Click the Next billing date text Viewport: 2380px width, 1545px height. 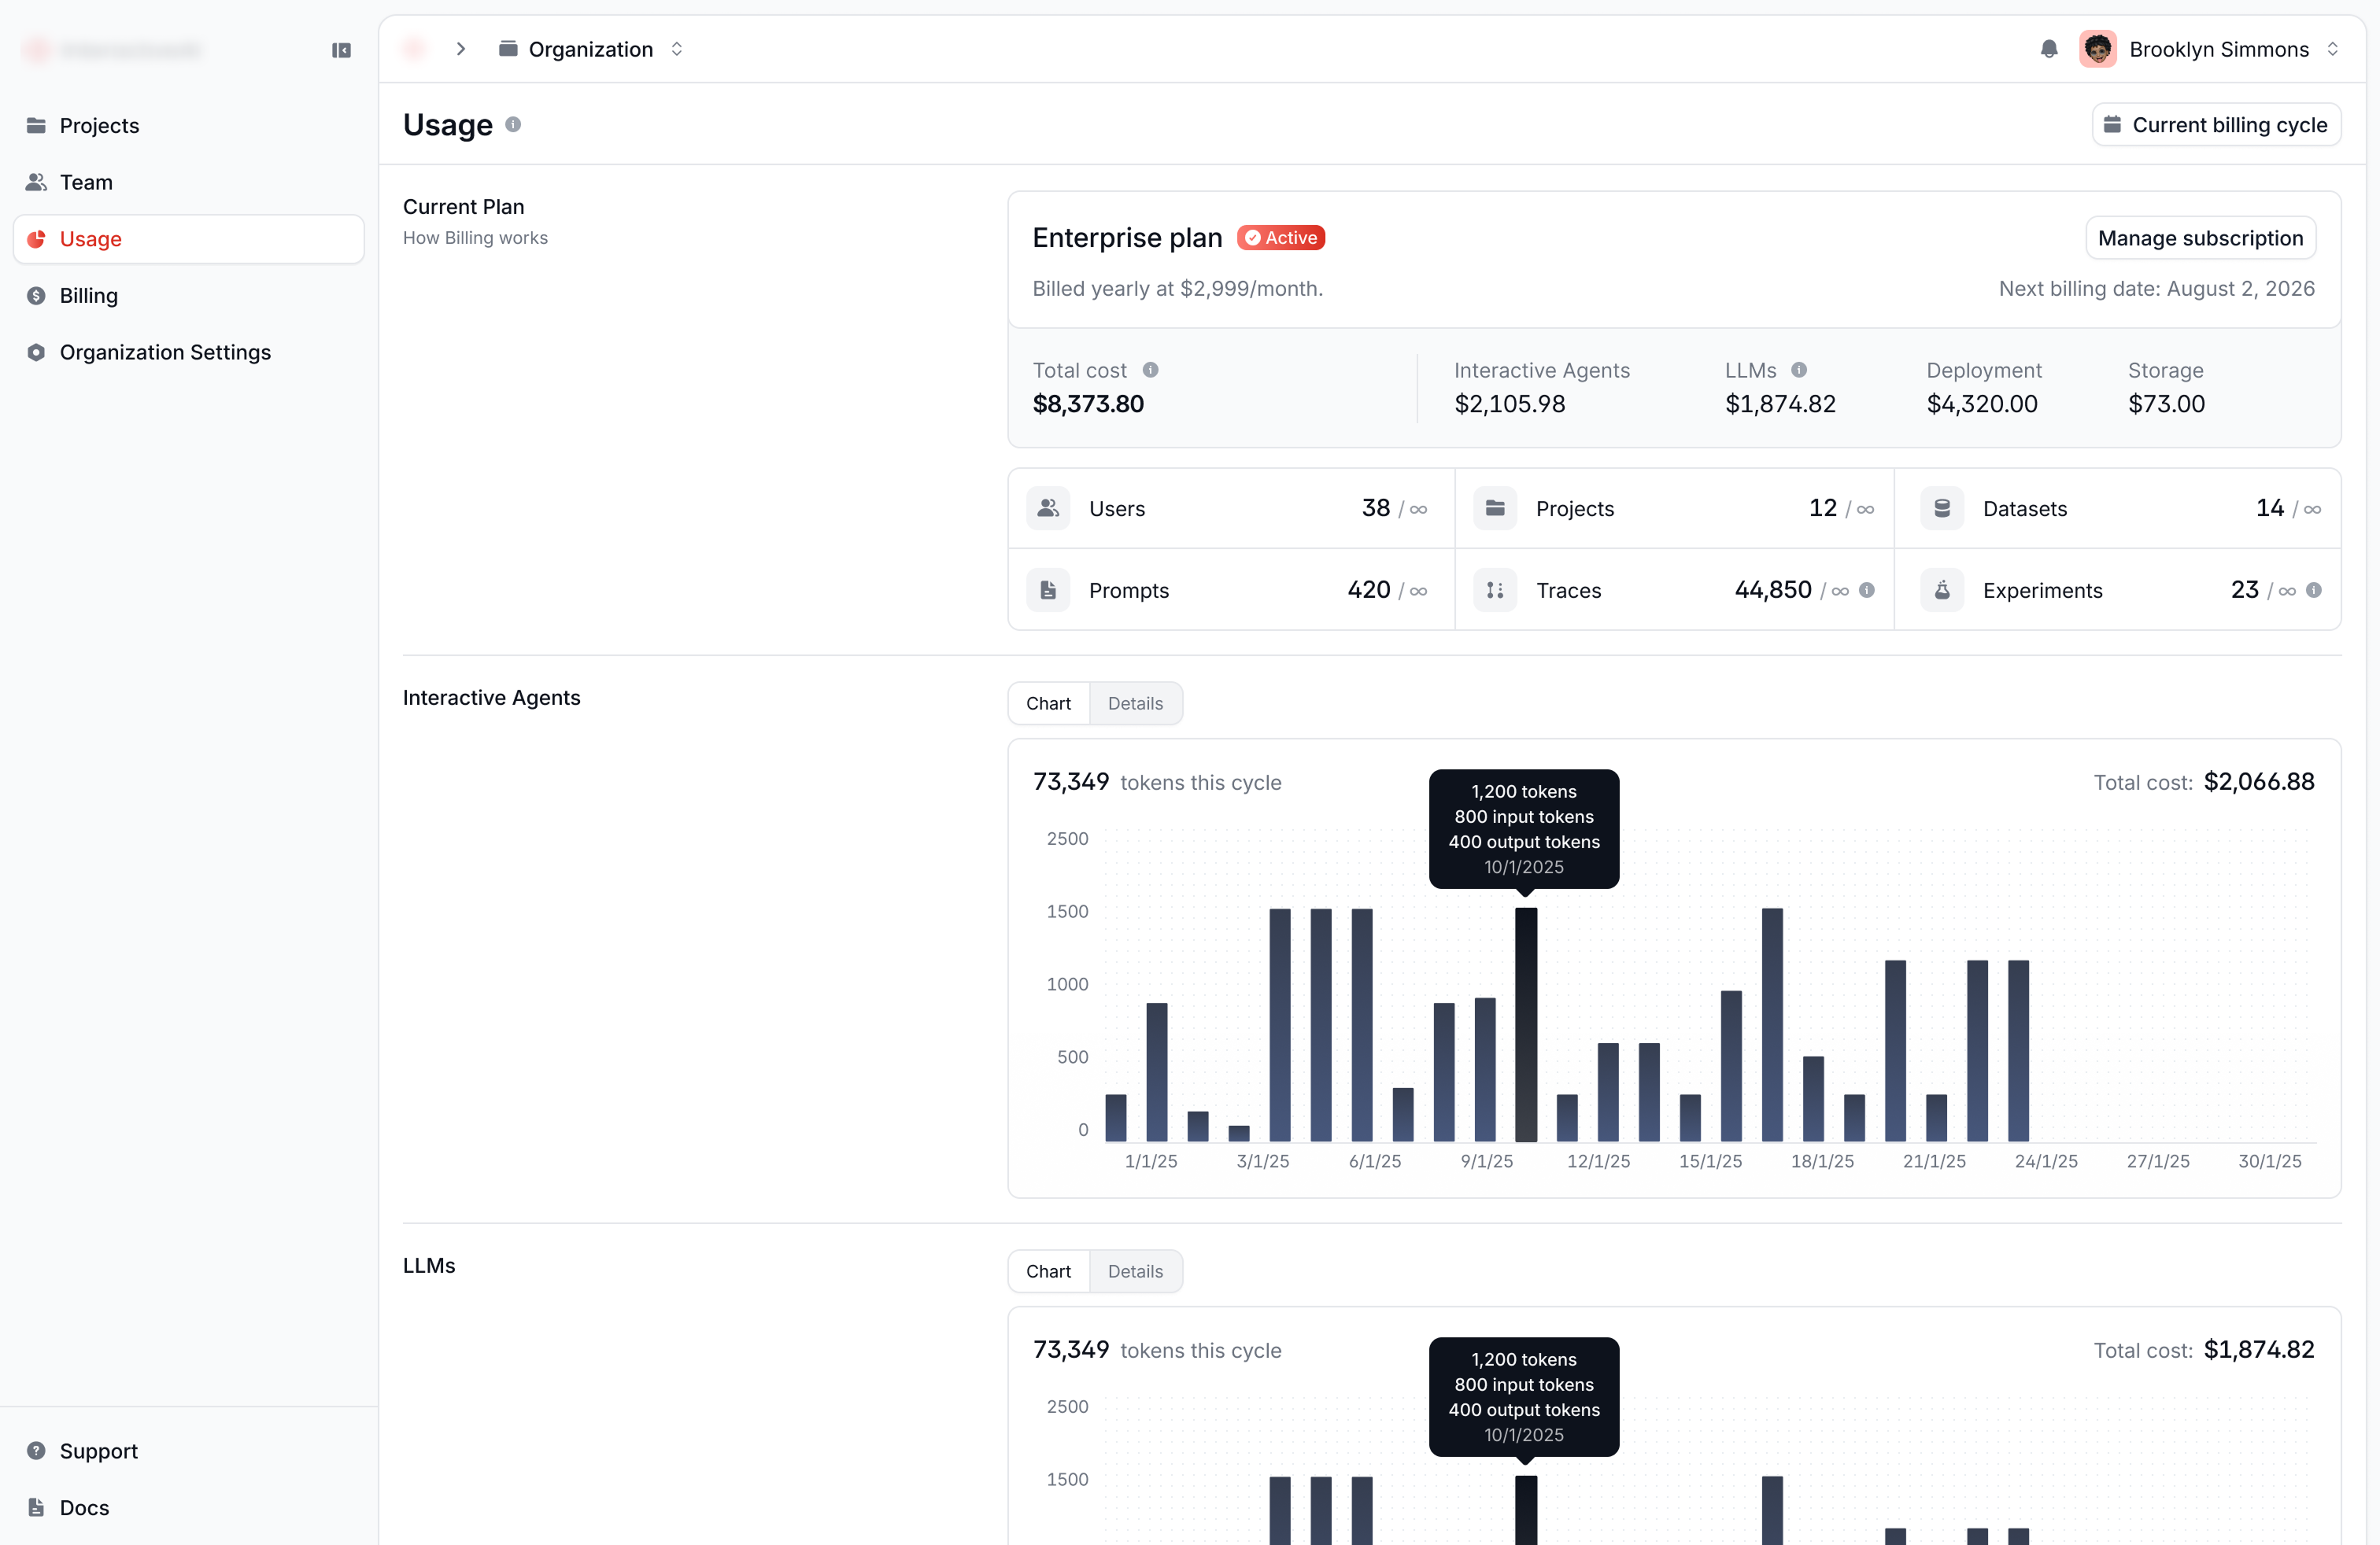pos(2156,289)
